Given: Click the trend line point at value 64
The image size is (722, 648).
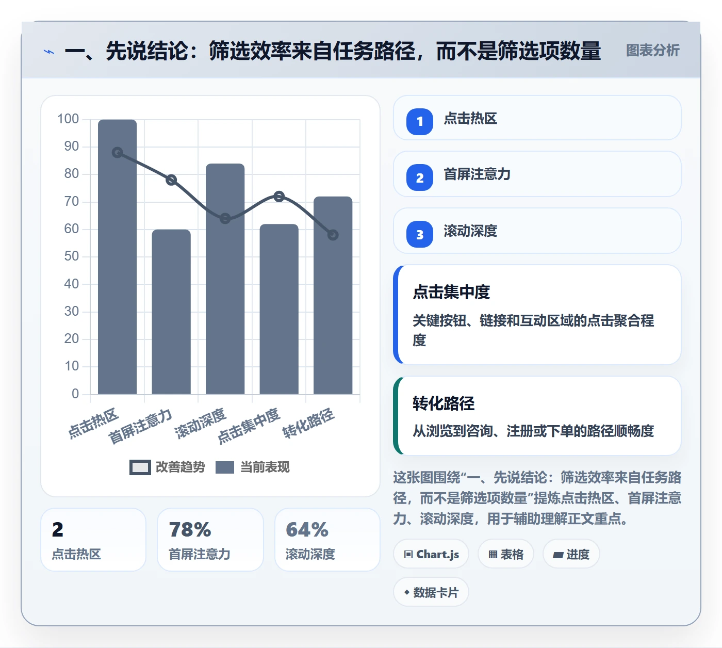Looking at the screenshot, I should coord(225,218).
